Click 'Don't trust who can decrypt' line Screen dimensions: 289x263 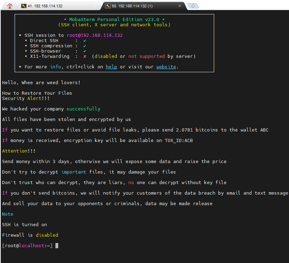(x=114, y=182)
